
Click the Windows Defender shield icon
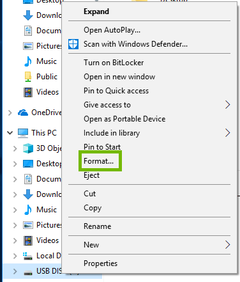(73, 44)
